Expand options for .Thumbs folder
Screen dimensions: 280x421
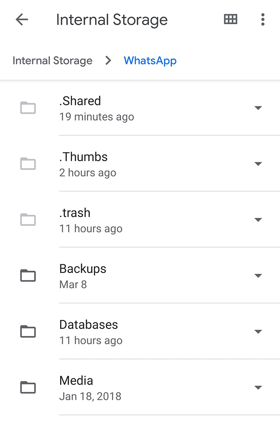point(258,164)
